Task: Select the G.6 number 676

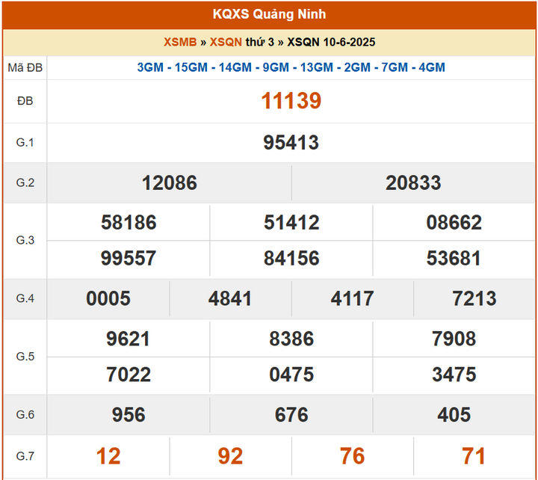Action: click(291, 415)
